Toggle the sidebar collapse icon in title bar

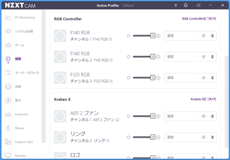pyautogui.click(x=198, y=5)
